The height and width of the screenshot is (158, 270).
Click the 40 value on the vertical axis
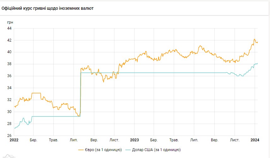[9, 52]
